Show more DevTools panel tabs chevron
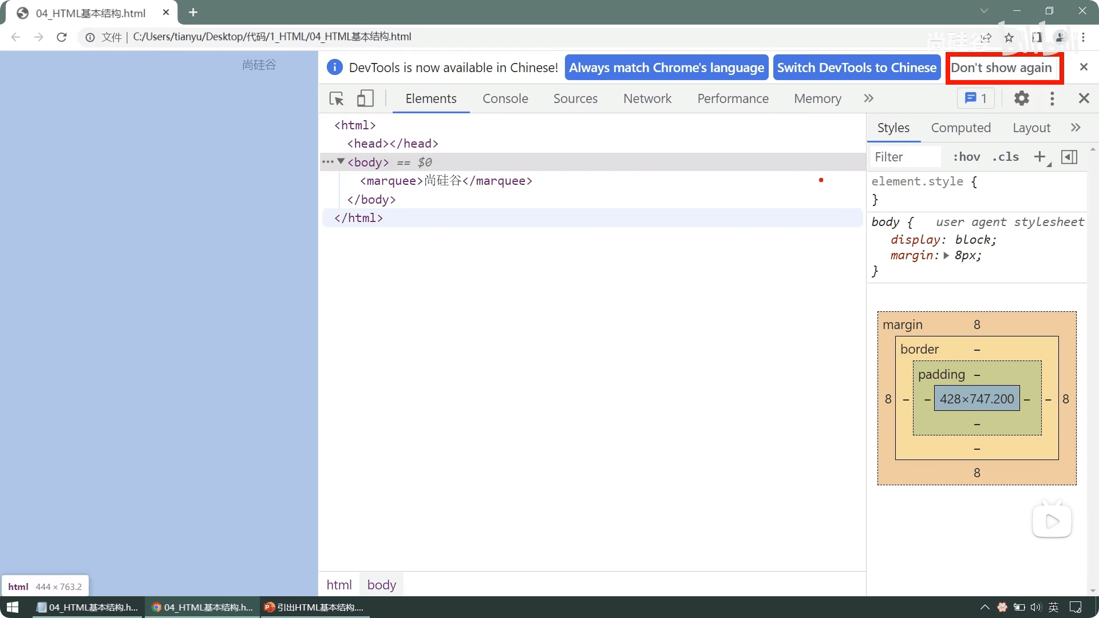 [x=869, y=98]
